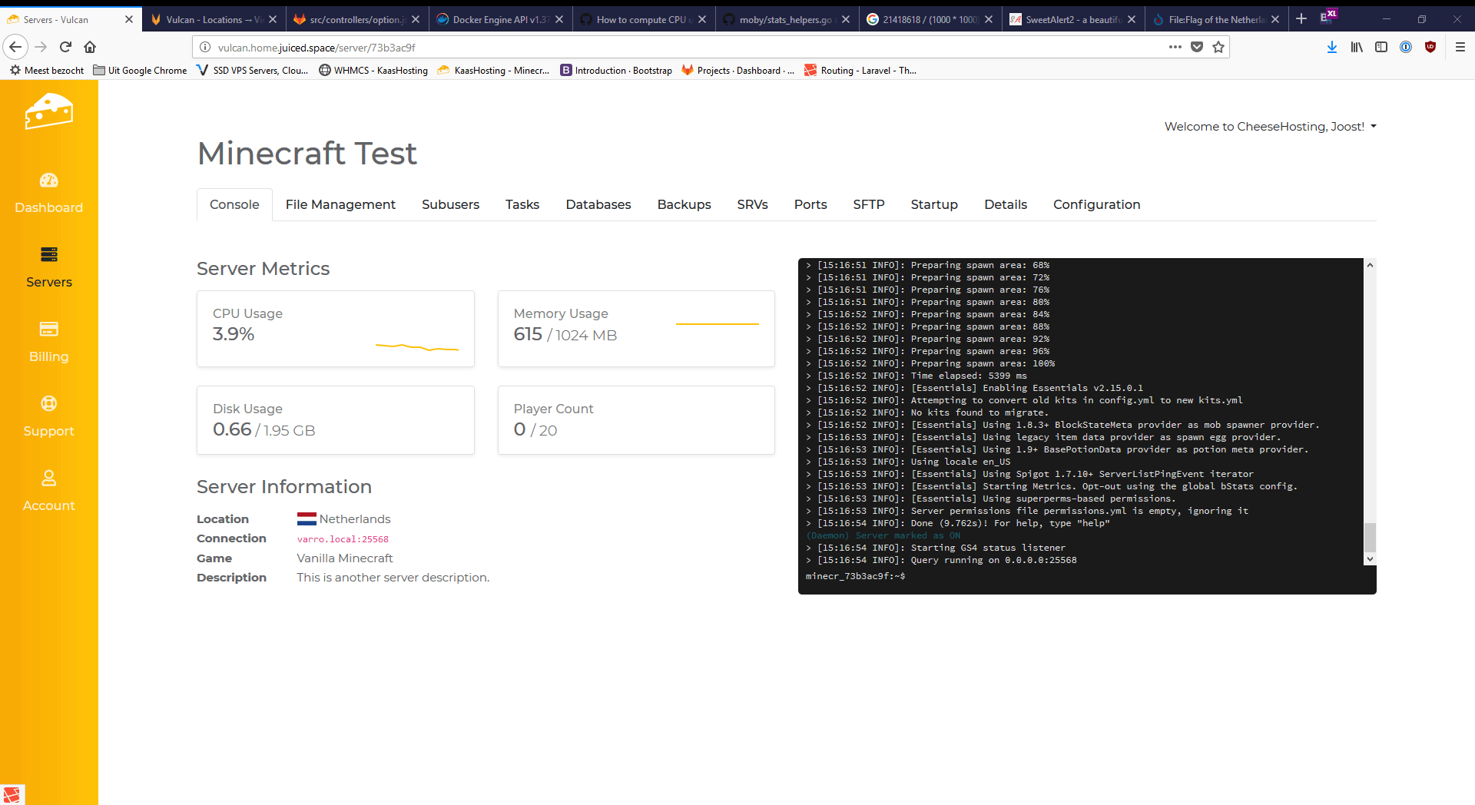The height and width of the screenshot is (805, 1475).
Task: Switch to File Management tab
Action: pos(340,204)
